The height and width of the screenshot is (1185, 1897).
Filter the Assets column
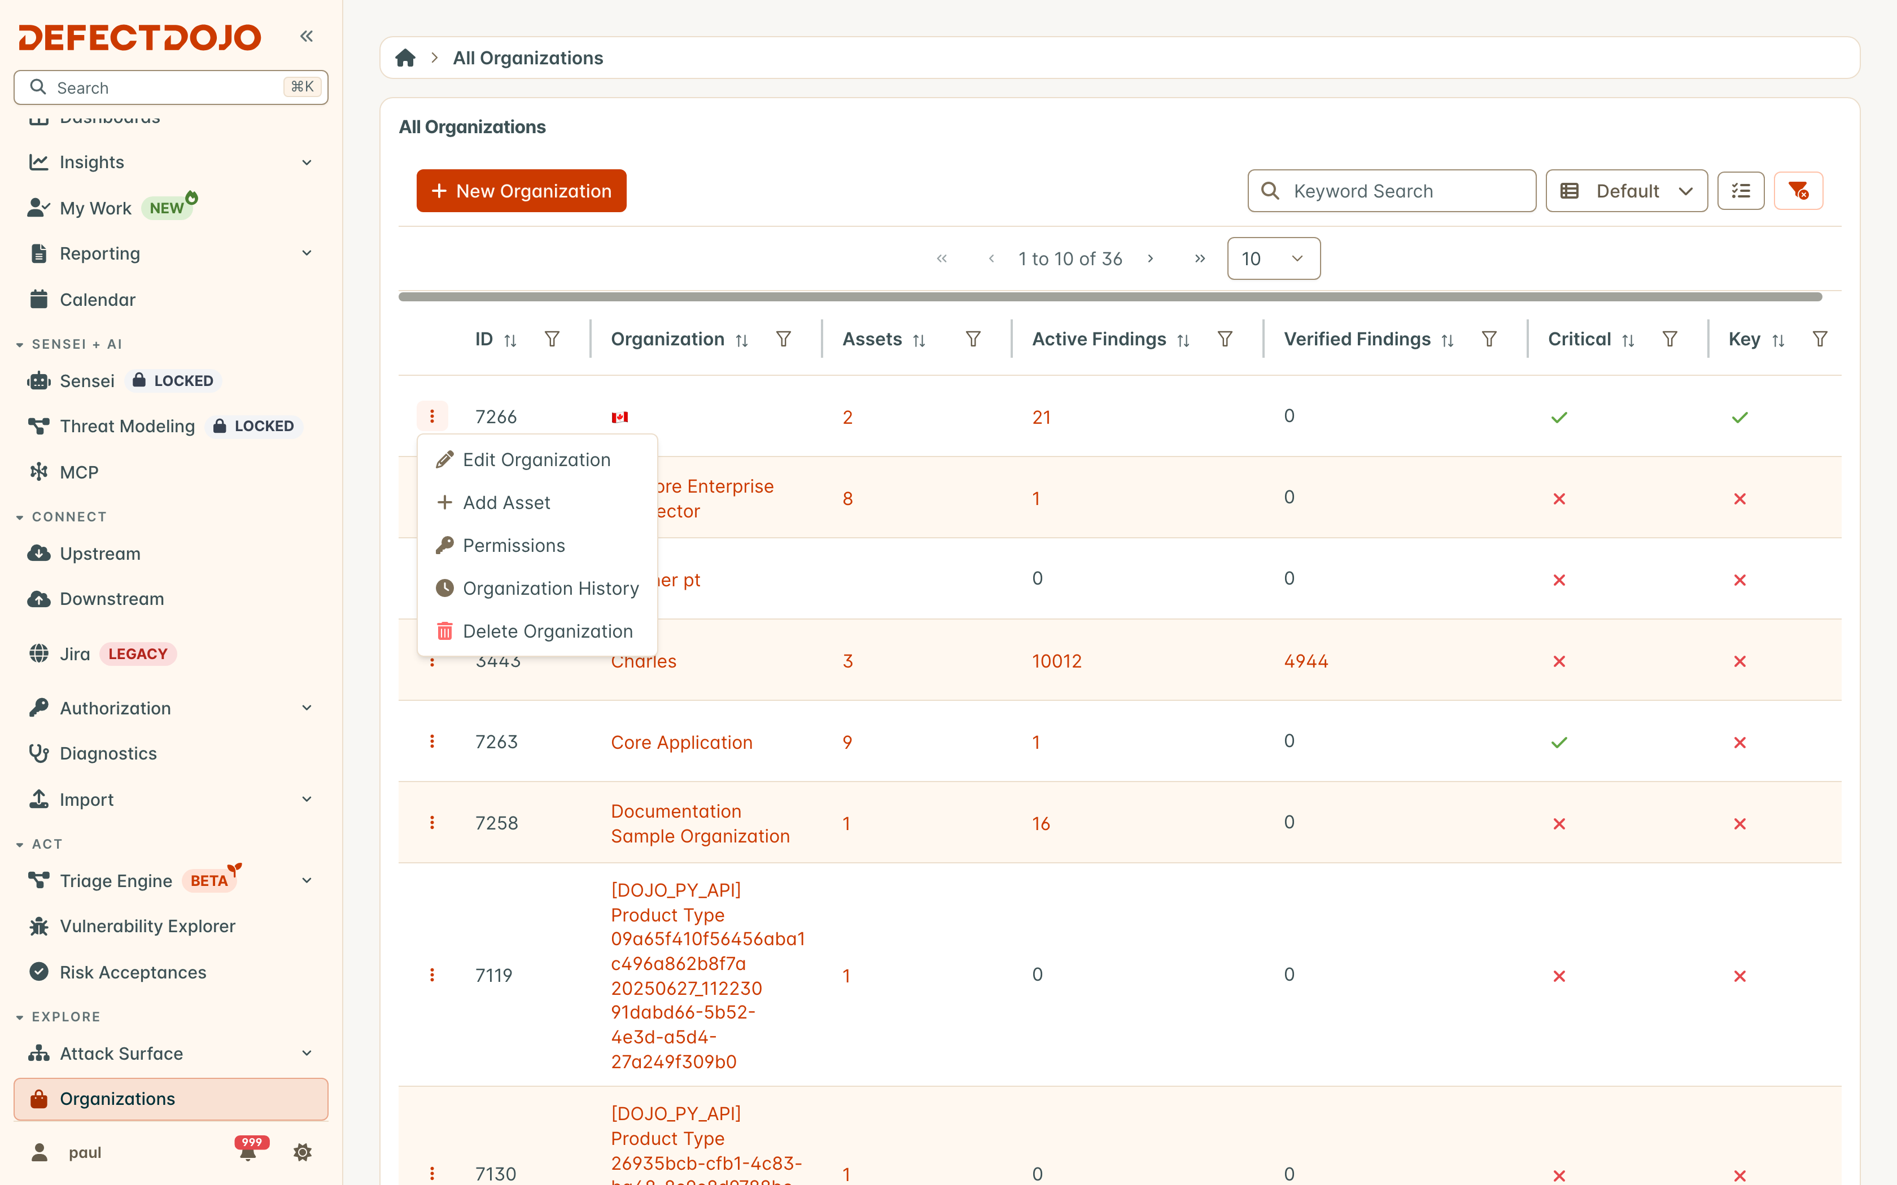click(x=973, y=339)
